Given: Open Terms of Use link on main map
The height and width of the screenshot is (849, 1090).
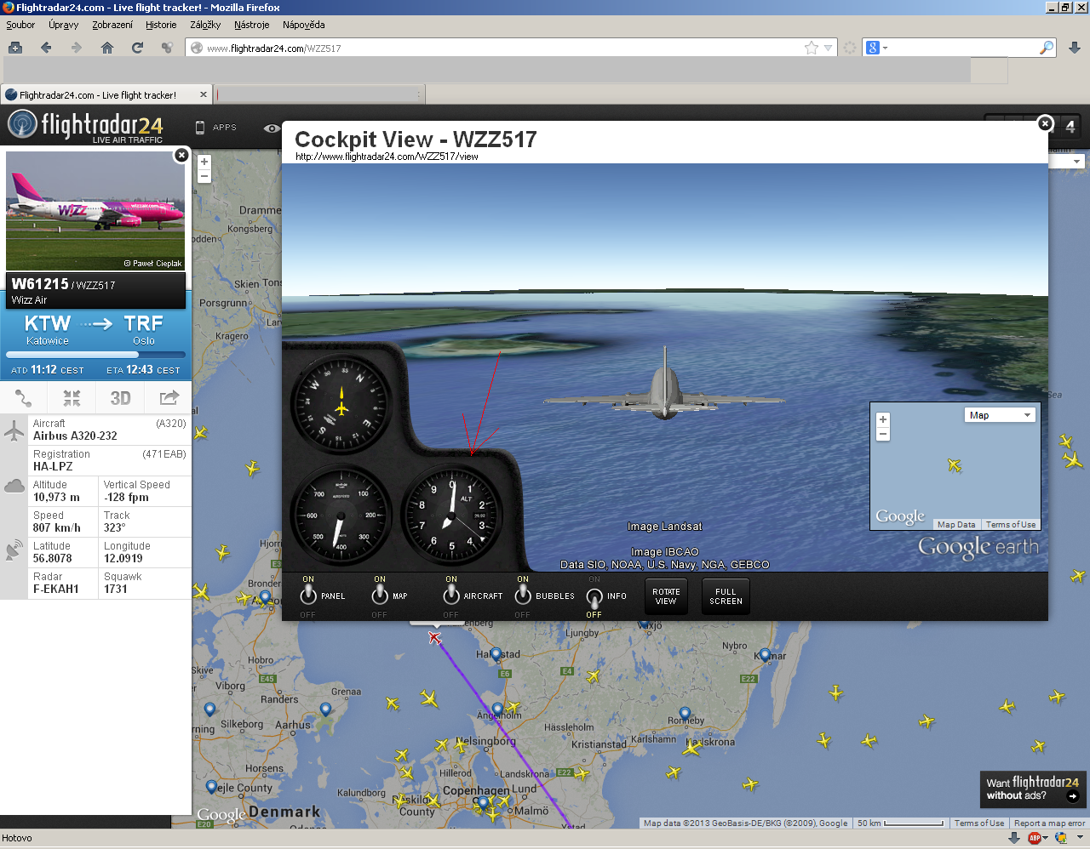Looking at the screenshot, I should pos(979,823).
